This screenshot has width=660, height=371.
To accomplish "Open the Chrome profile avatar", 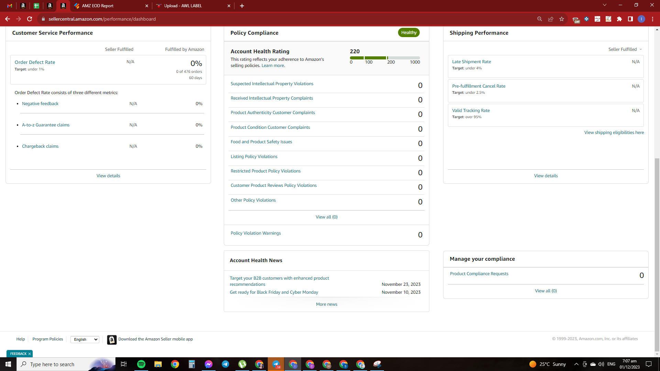I will pyautogui.click(x=641, y=19).
